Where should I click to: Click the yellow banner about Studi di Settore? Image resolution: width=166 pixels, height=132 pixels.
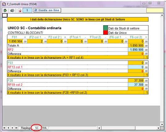[78, 19]
